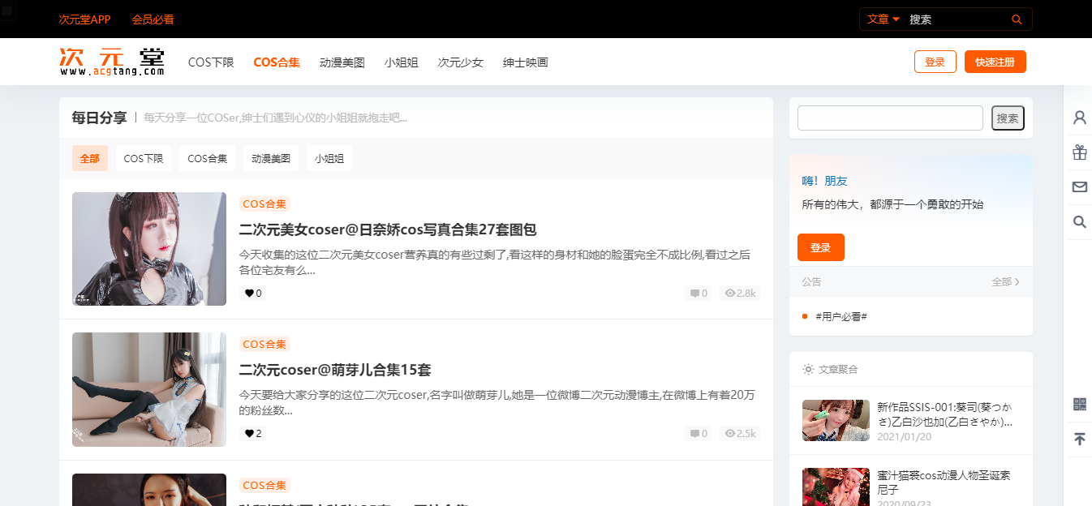
Task: Like the 萌芽儿 post with heart icon
Action: click(249, 434)
